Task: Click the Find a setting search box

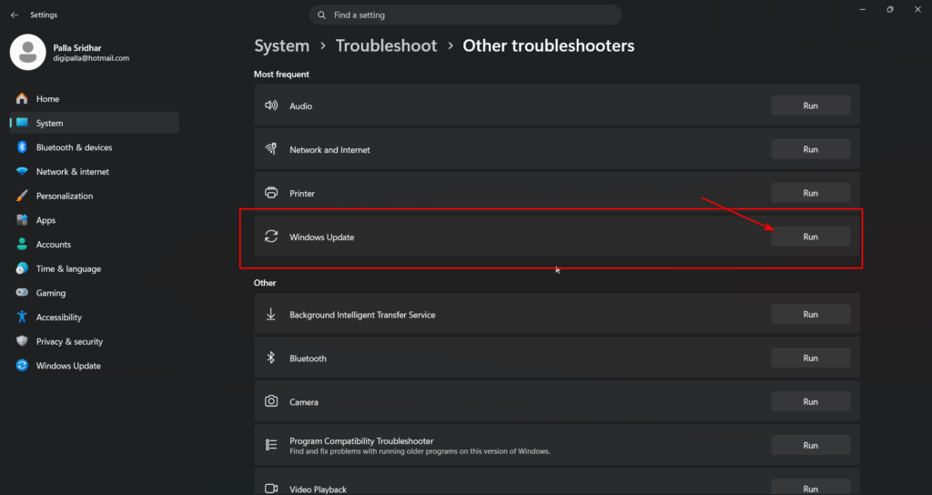Action: (465, 15)
